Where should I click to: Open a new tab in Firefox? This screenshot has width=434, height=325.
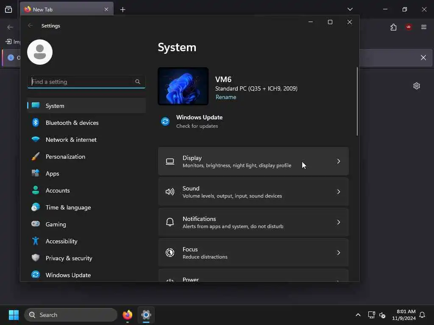pyautogui.click(x=122, y=10)
